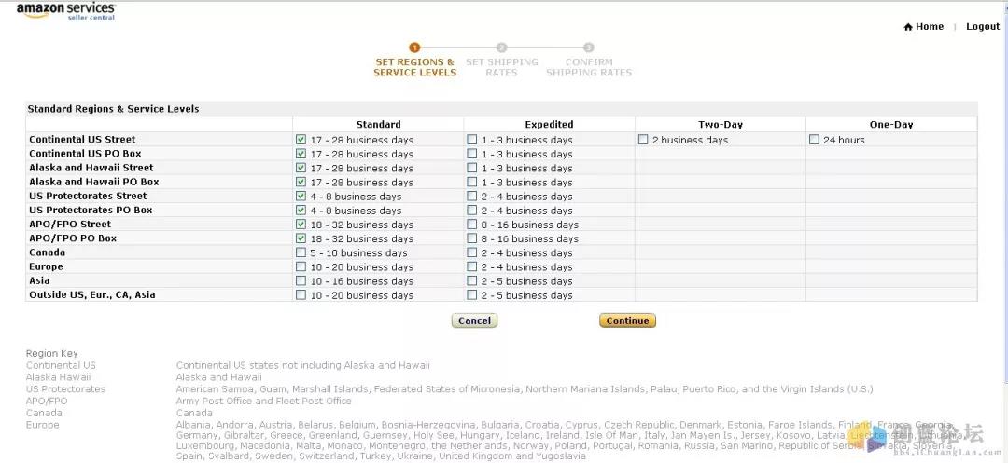Click the step 3 circle marker
Screen dimensions: 1008x463
click(589, 48)
